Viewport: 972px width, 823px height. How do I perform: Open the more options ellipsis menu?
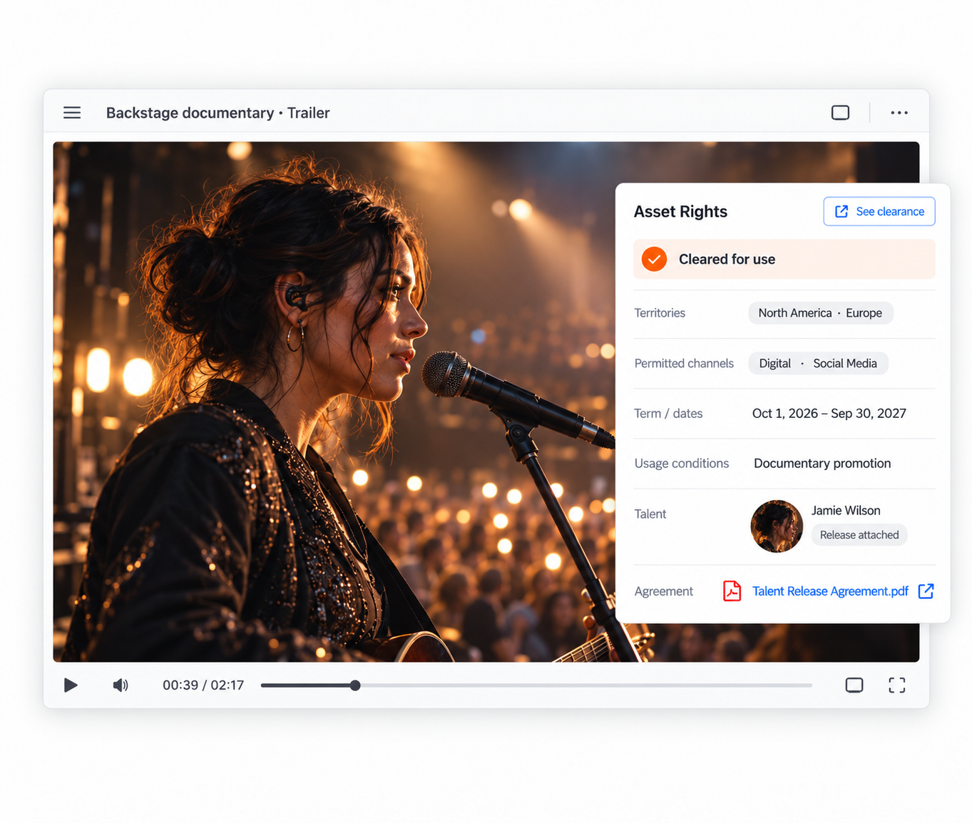click(x=899, y=113)
